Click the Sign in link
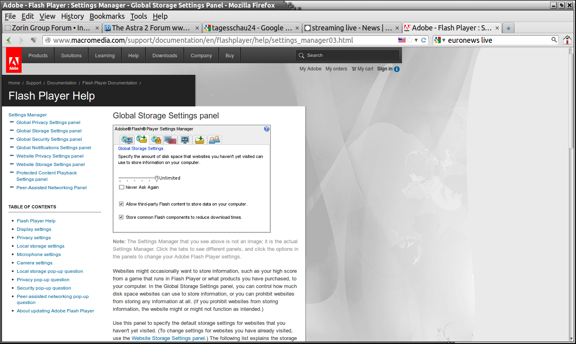Screen dimensions: 576x344 click(384, 69)
